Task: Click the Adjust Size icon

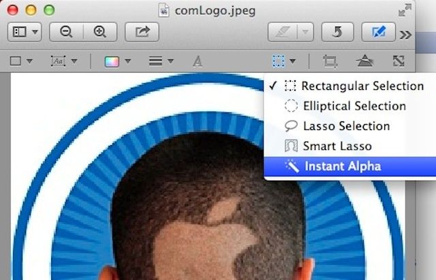Action: 399,61
